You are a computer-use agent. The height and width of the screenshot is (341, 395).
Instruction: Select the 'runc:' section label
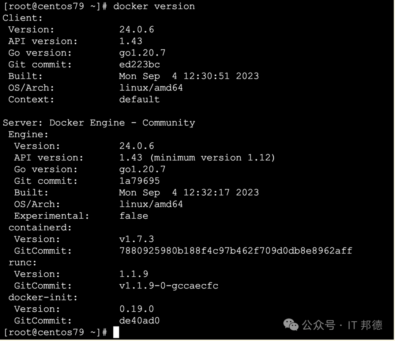[x=22, y=262]
